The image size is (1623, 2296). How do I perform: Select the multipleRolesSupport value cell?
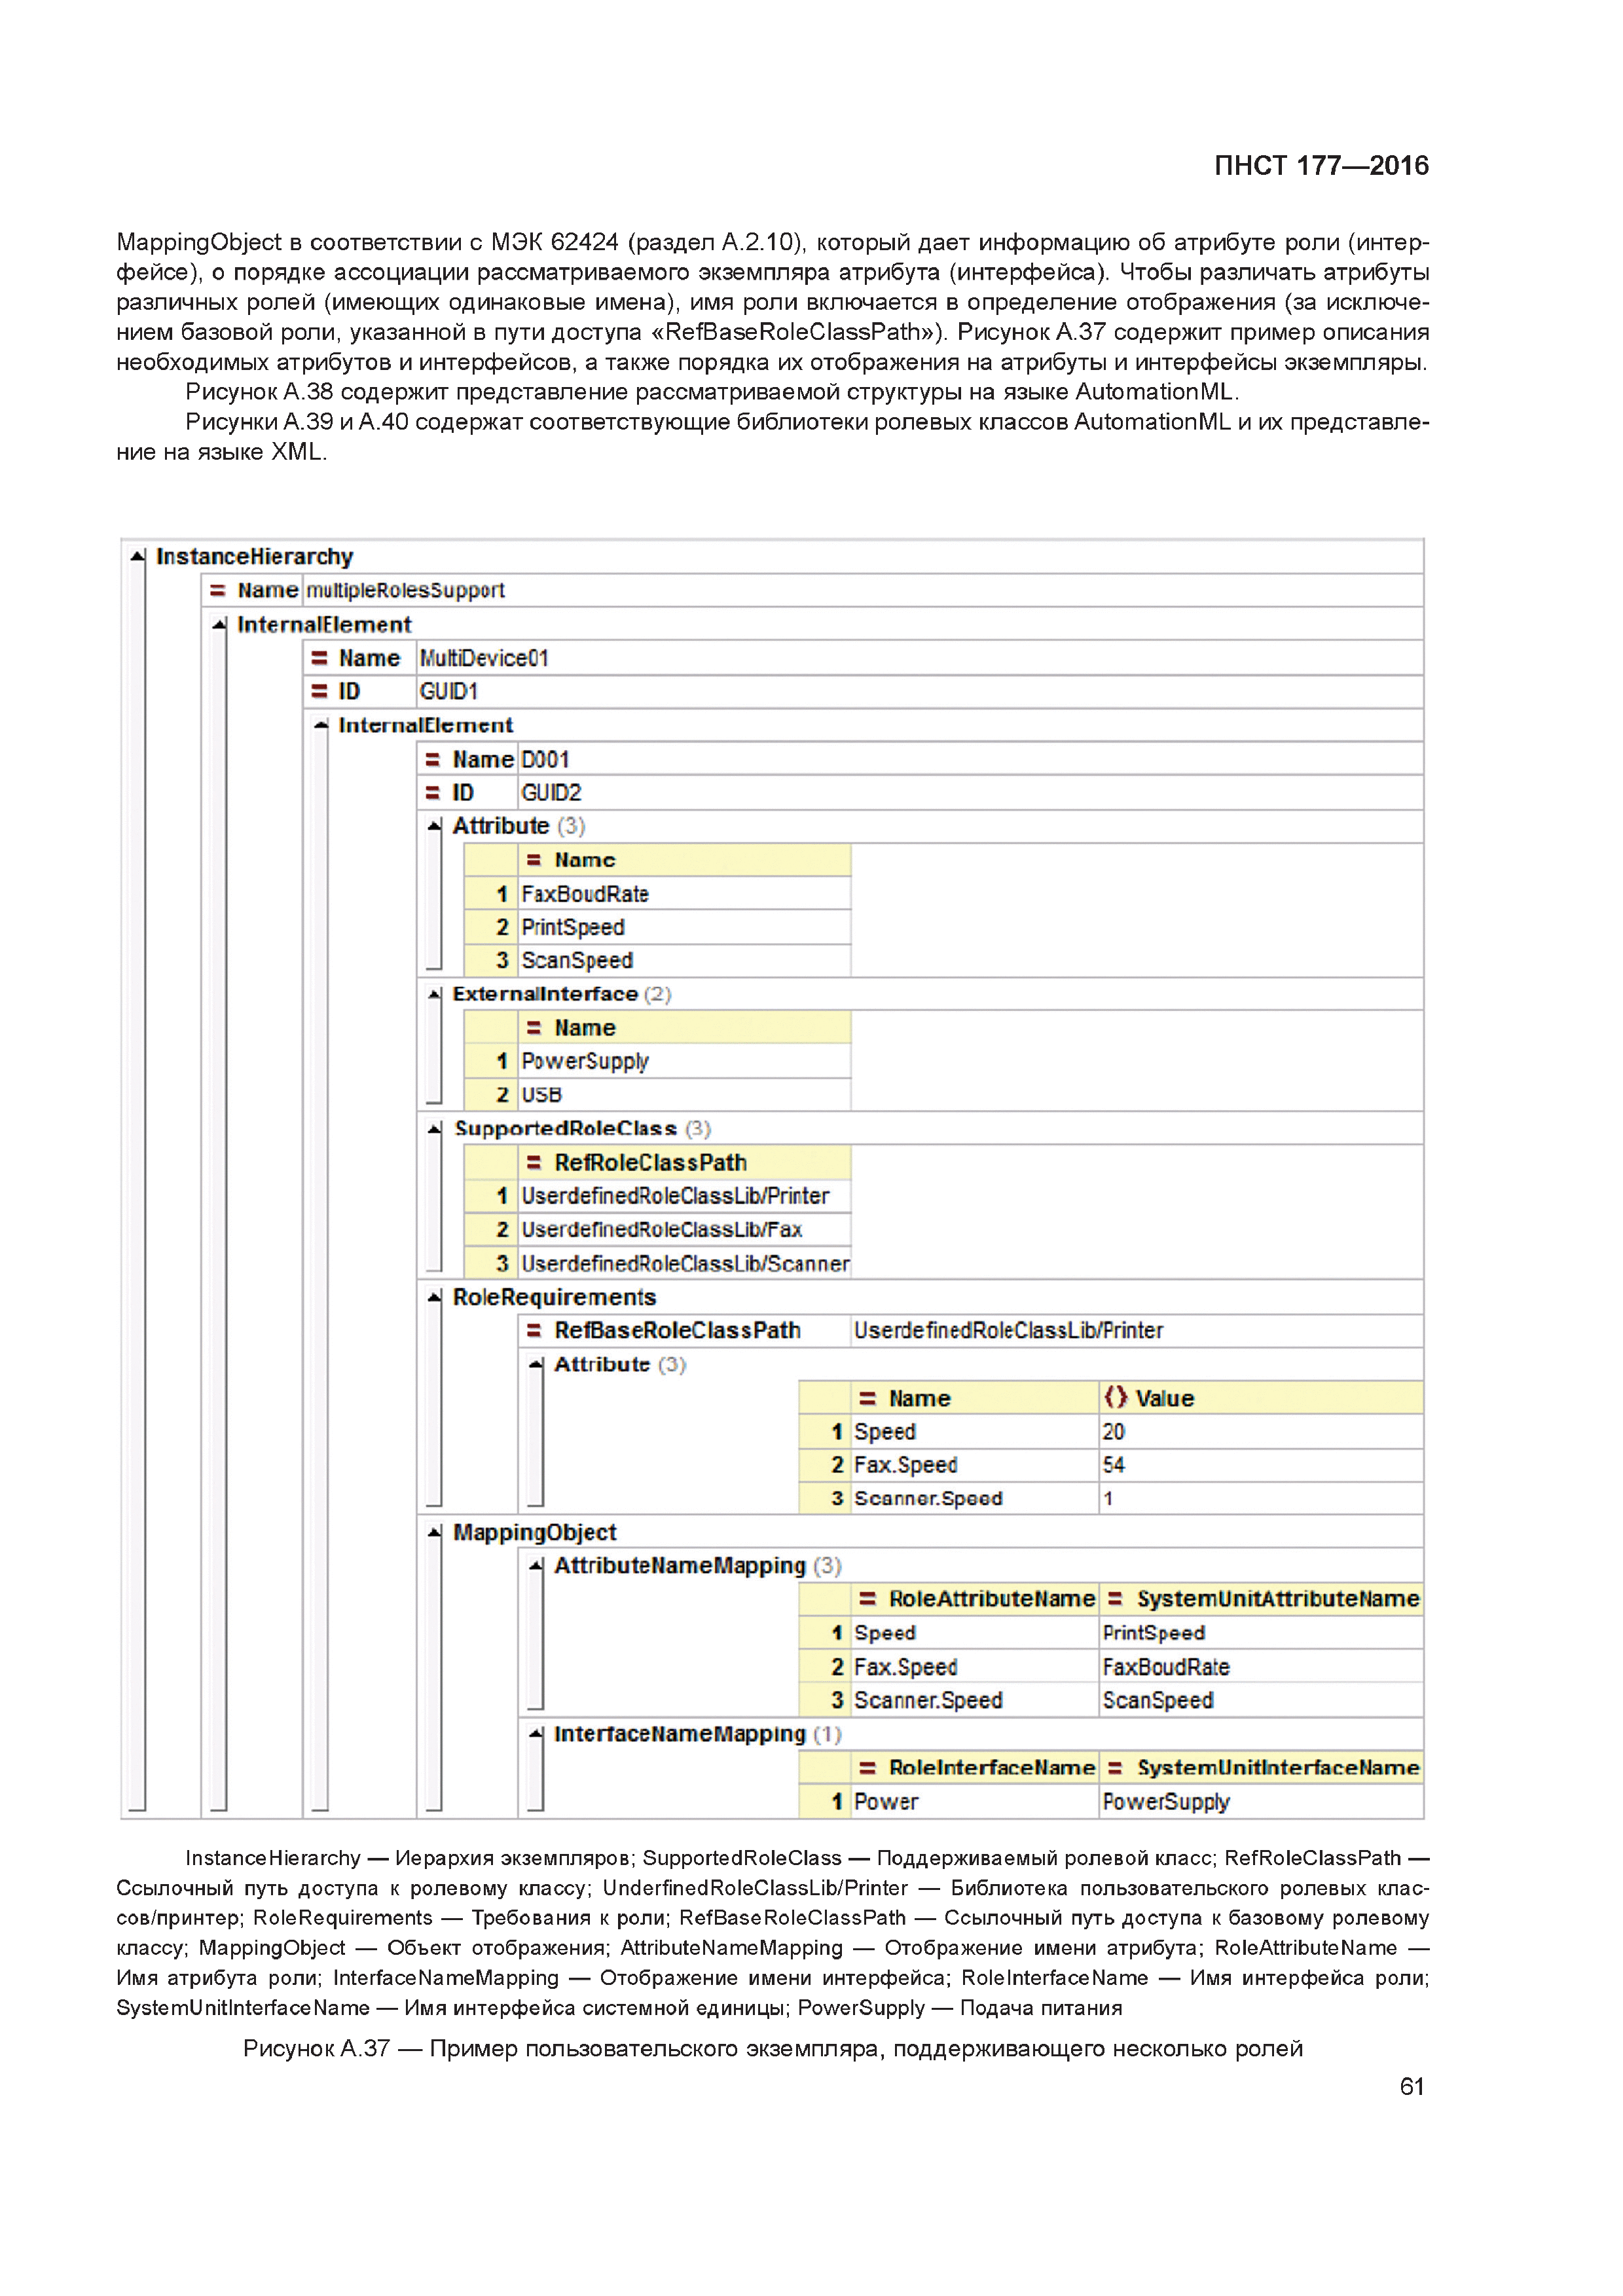coord(862,591)
